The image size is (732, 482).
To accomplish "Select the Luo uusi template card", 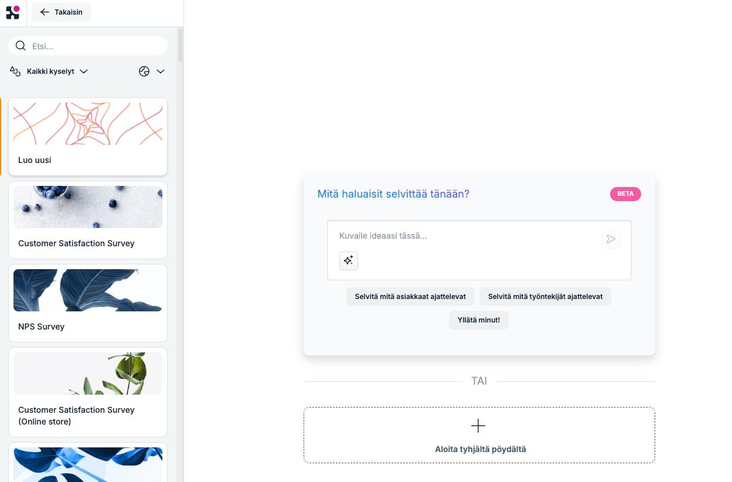I will click(x=88, y=137).
